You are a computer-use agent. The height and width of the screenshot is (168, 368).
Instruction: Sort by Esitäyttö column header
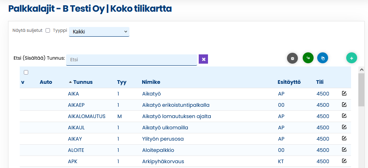coord(289,82)
